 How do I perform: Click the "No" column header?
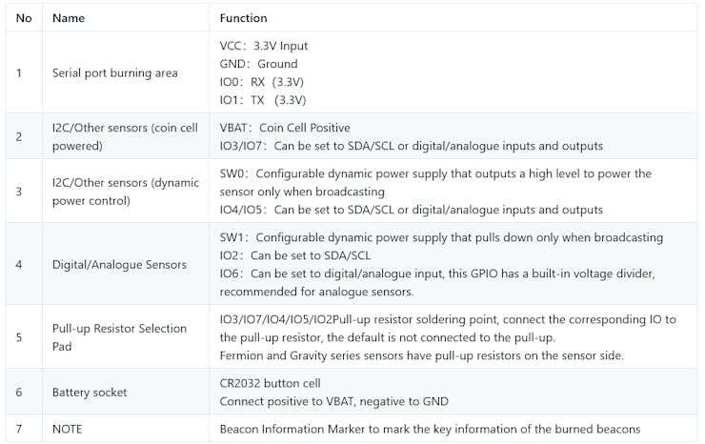click(25, 18)
